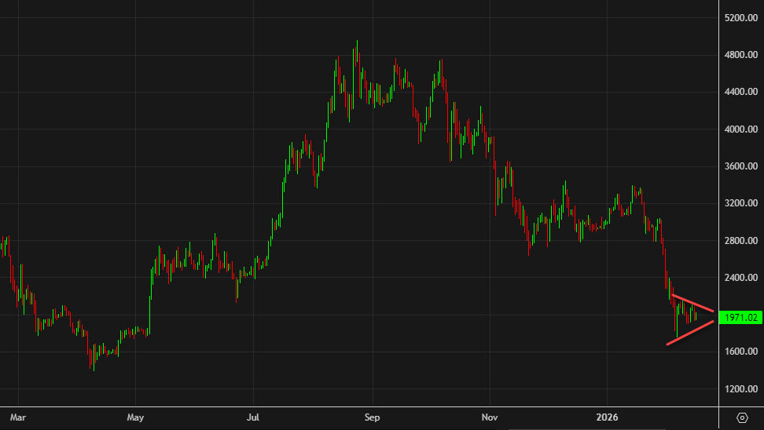
Task: Click the current price label 1971.02
Action: tap(740, 318)
